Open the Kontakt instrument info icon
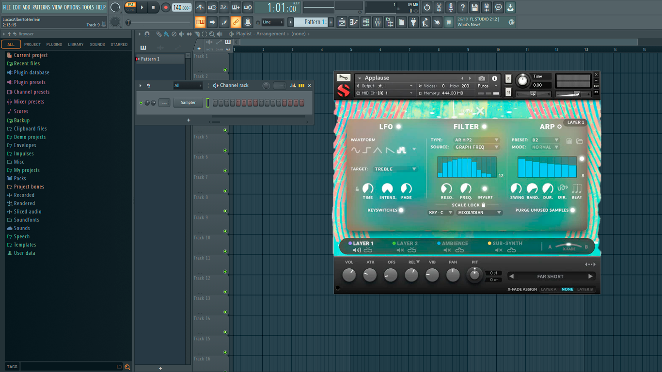 click(x=494, y=78)
